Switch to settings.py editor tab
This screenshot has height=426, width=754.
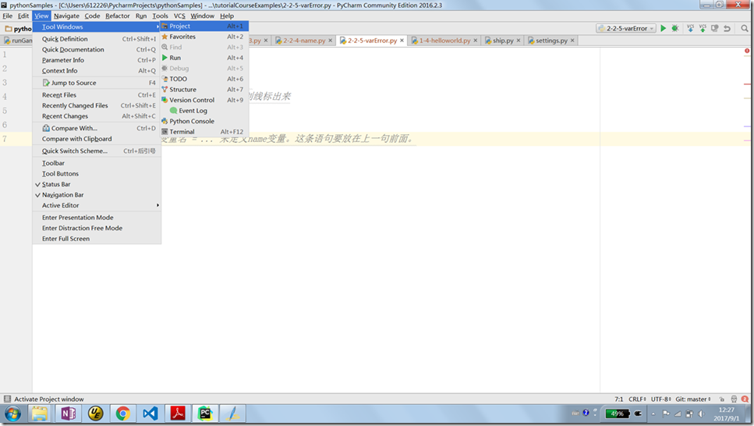551,41
